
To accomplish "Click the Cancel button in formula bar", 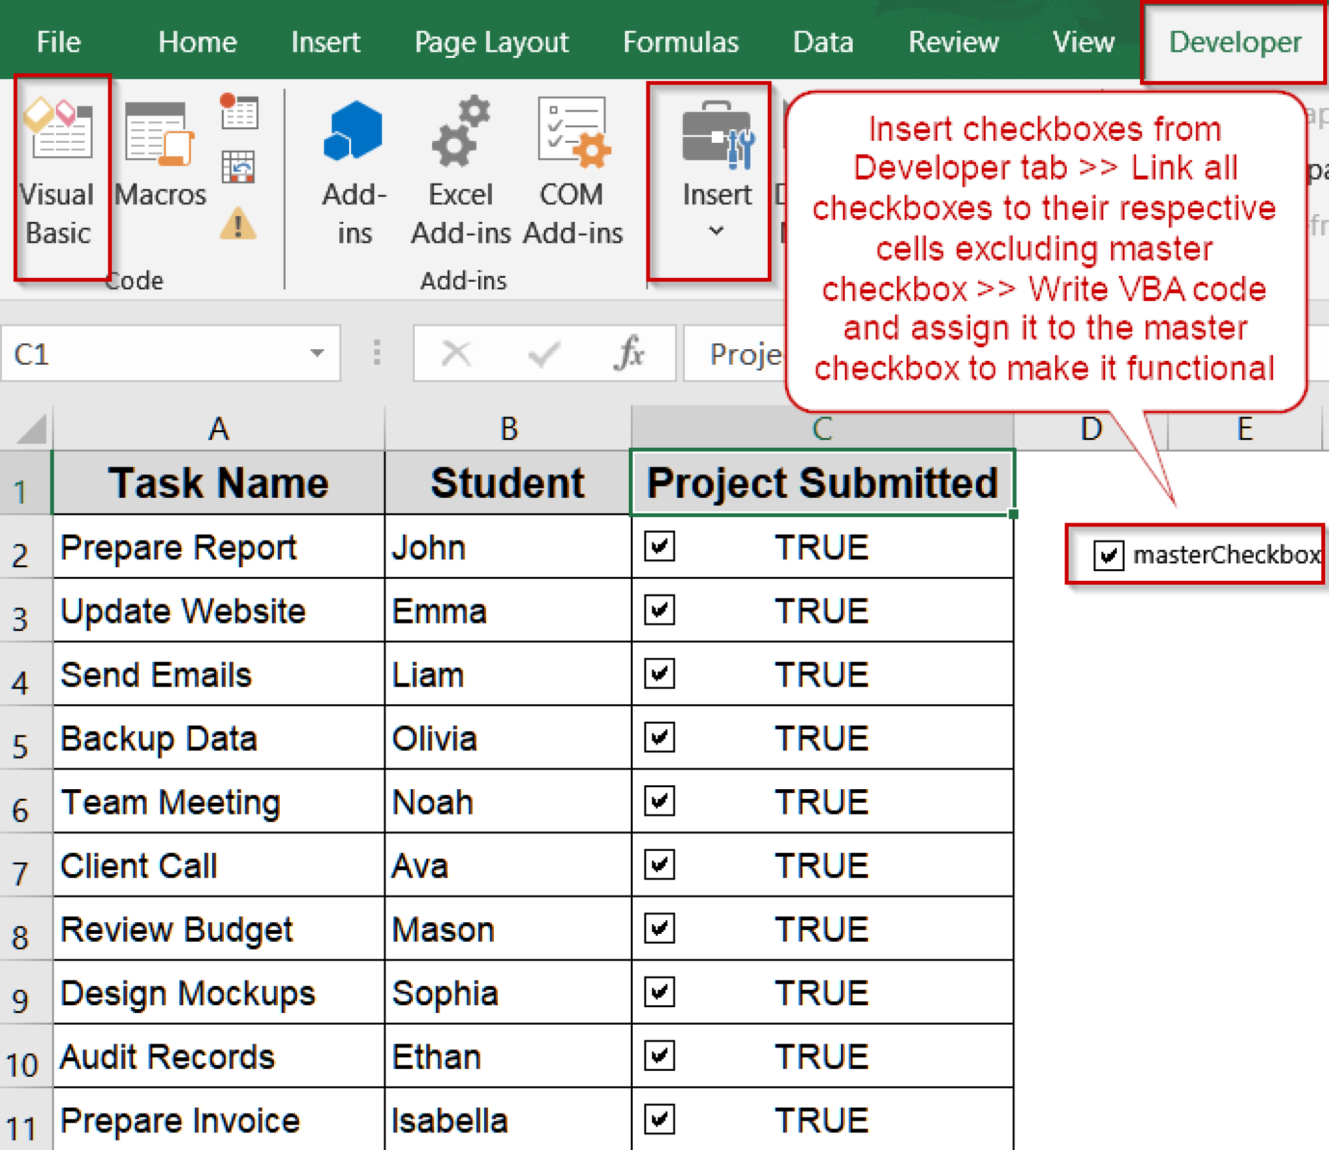I will (x=455, y=354).
